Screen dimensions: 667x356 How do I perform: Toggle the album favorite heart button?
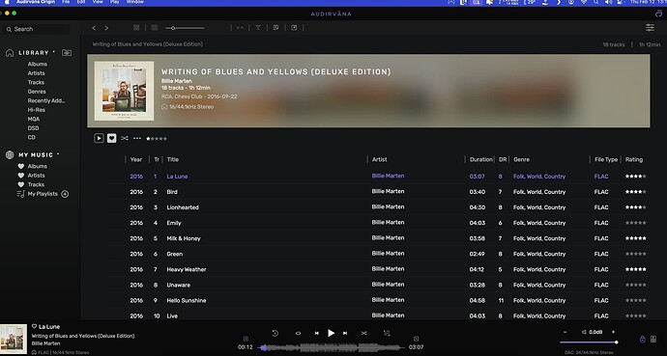(111, 138)
